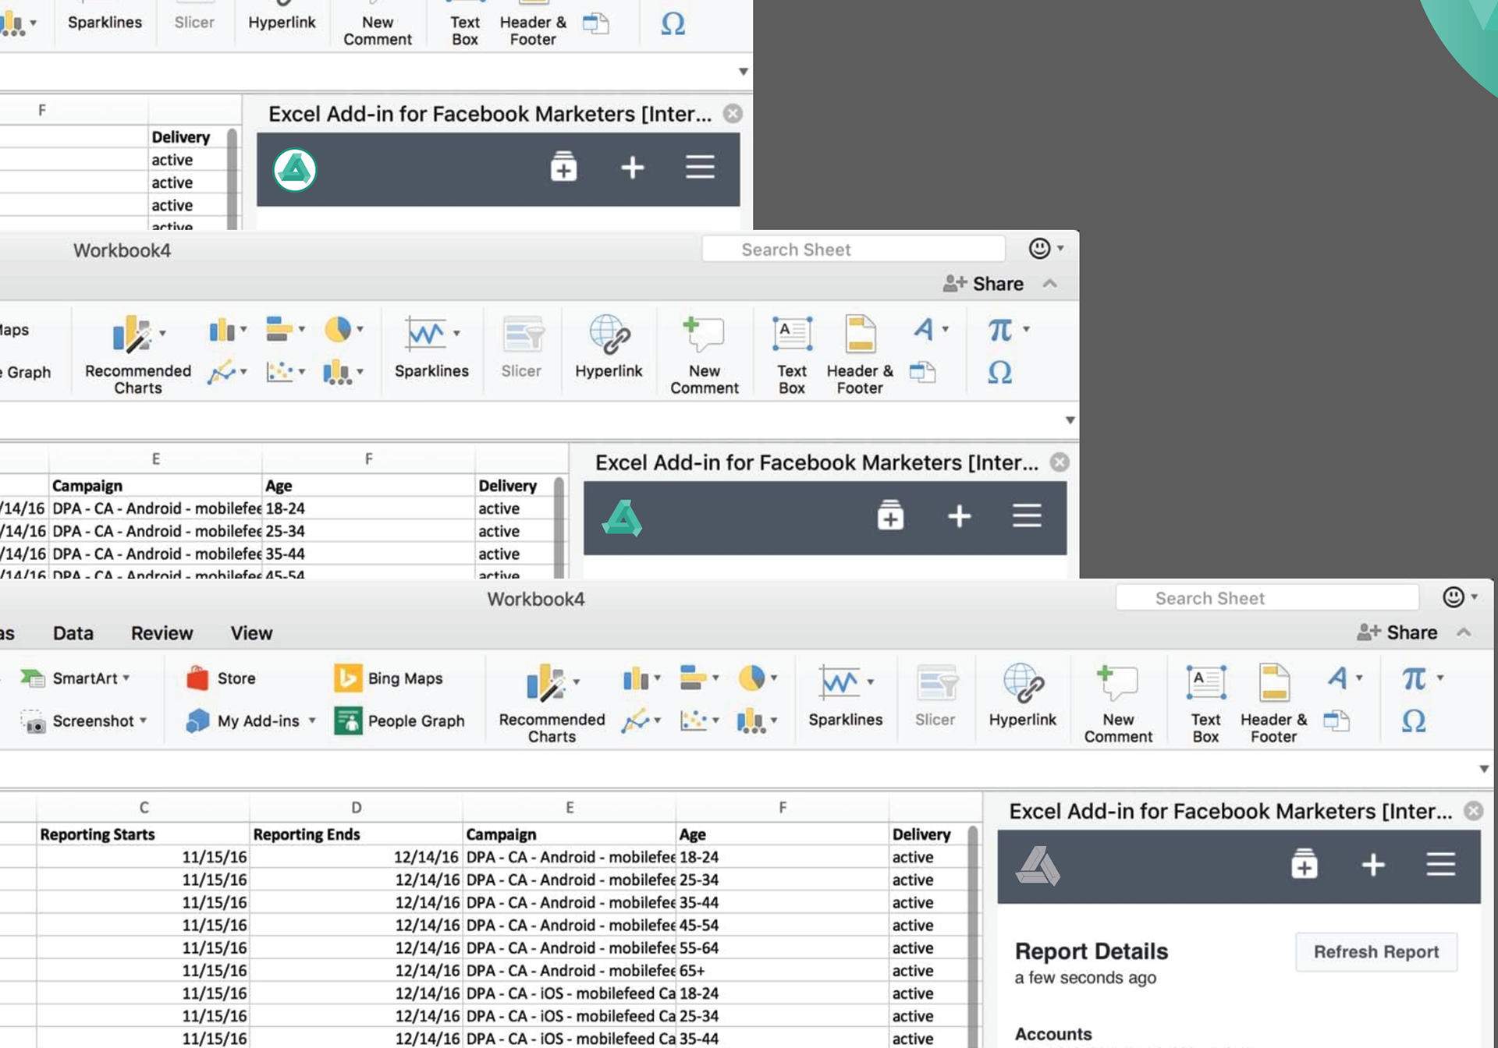Image resolution: width=1498 pixels, height=1048 pixels.
Task: Expand SmartArt dropdown
Action: tap(126, 678)
